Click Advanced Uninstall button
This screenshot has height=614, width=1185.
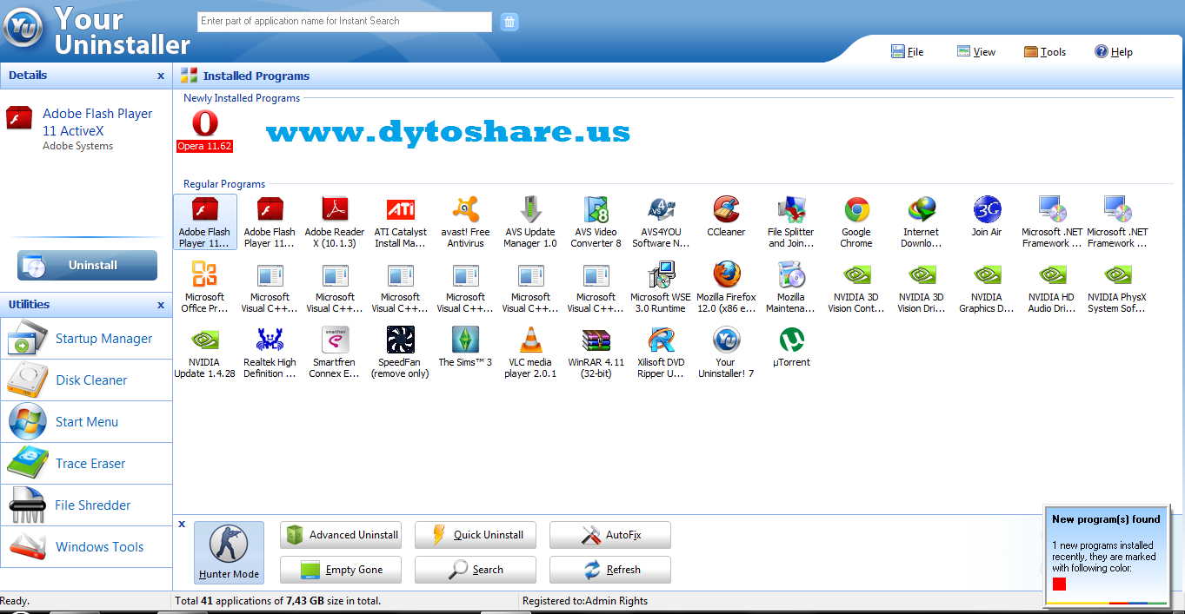[x=341, y=535]
